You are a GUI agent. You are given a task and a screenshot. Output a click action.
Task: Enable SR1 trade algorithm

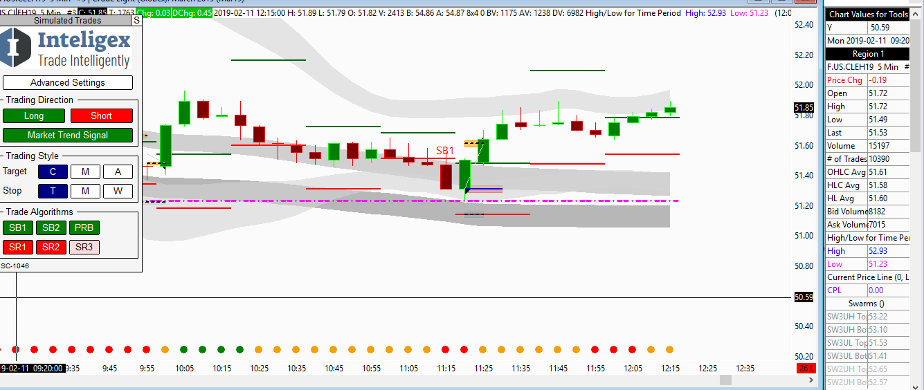tap(18, 247)
